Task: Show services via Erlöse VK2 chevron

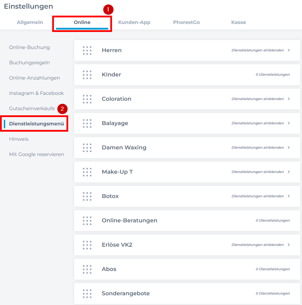Action: [289, 245]
